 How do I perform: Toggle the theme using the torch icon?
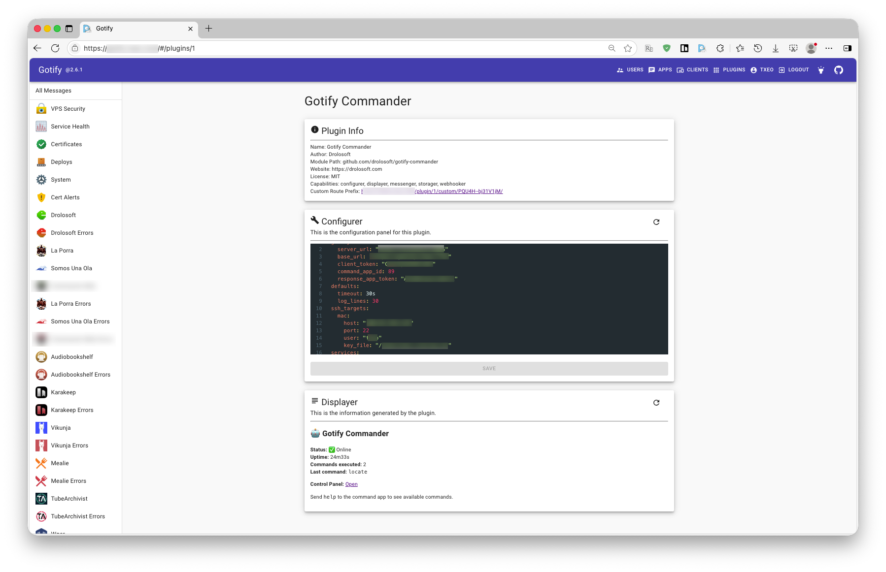click(821, 70)
